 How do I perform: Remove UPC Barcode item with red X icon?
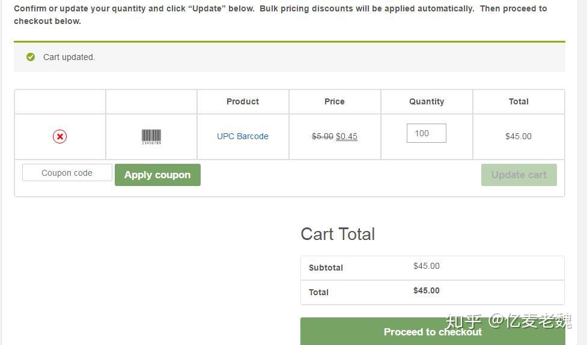60,136
